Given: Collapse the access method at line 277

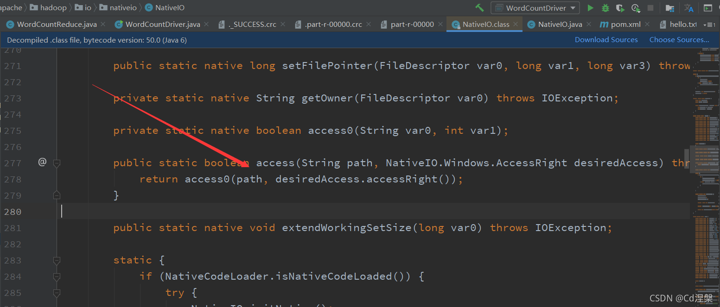Looking at the screenshot, I should (57, 163).
